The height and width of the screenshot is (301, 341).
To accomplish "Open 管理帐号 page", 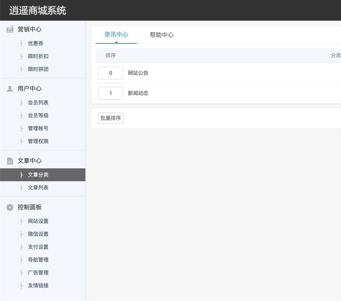I will (x=38, y=128).
